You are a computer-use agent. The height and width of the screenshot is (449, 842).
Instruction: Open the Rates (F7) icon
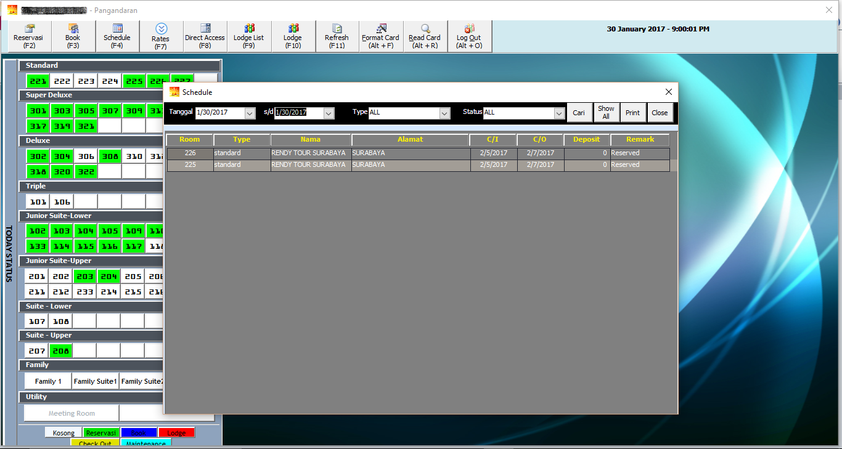pyautogui.click(x=161, y=36)
